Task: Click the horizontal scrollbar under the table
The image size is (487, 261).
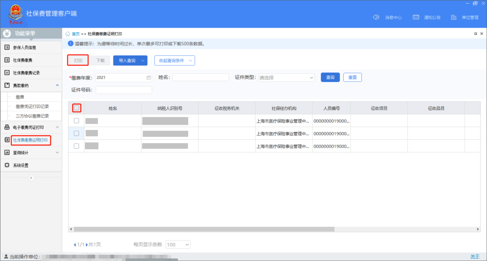Action: [204, 229]
